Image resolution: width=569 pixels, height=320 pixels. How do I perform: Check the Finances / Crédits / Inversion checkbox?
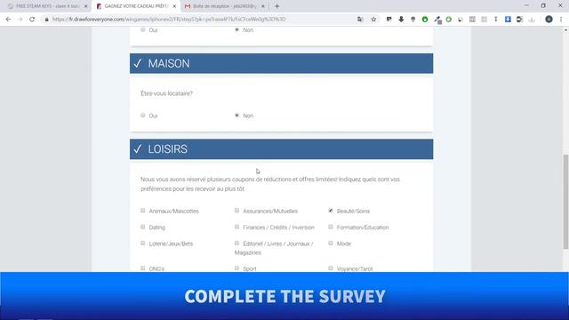pos(236,227)
